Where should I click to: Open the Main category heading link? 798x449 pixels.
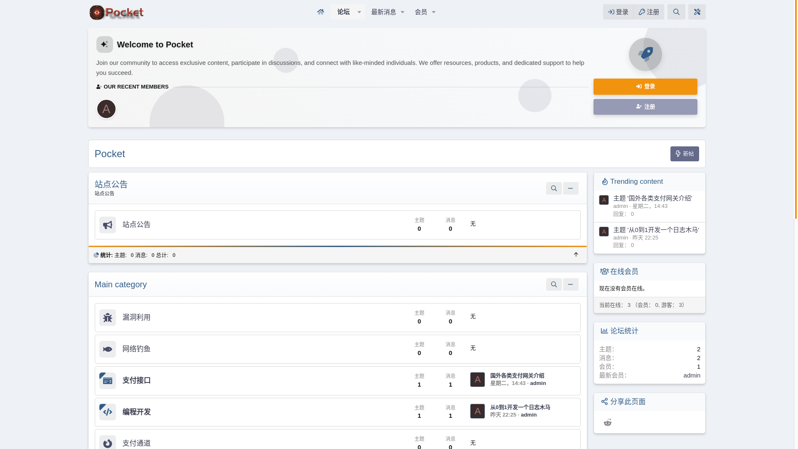click(121, 284)
